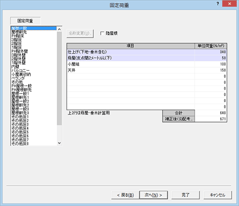Viewport: 239px width, 206px height.
Task: Click the 補正後(勾配考.. label cell
Action: (x=178, y=119)
